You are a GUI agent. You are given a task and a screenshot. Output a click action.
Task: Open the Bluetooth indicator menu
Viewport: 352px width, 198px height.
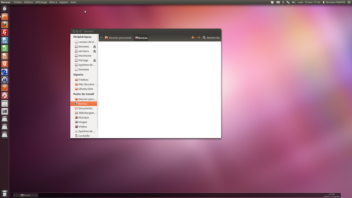283,2
